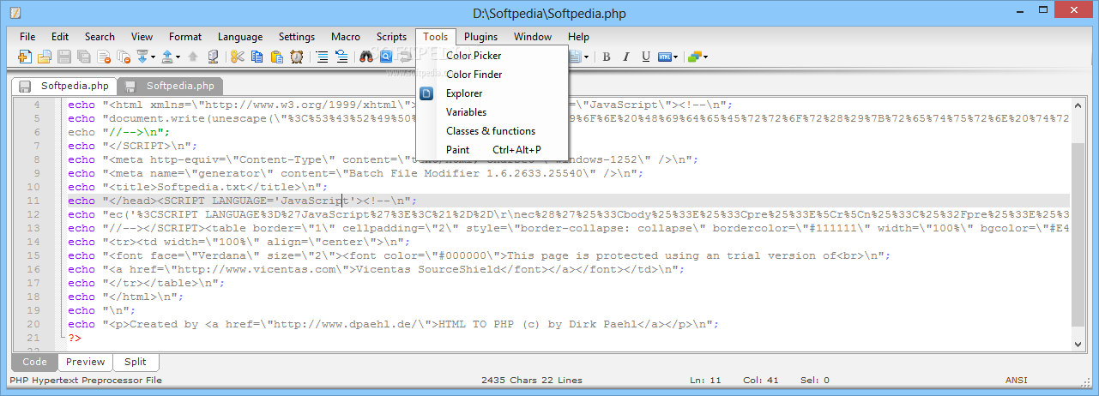Expand the download arrow dropdown
The height and width of the screenshot is (396, 1099).
point(153,57)
